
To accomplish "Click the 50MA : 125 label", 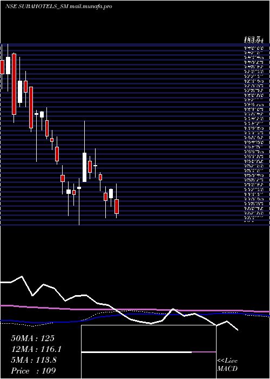I will coord(32,338).
